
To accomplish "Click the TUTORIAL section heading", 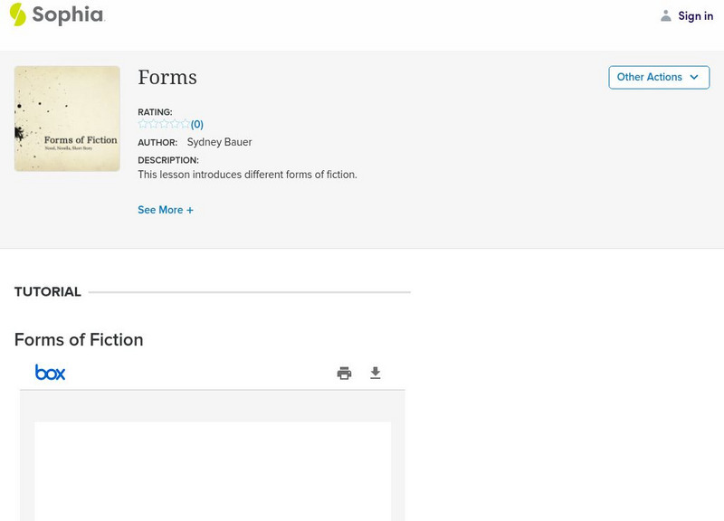I will 48,292.
